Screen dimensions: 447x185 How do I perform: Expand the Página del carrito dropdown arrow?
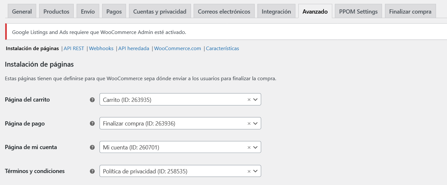255,100
